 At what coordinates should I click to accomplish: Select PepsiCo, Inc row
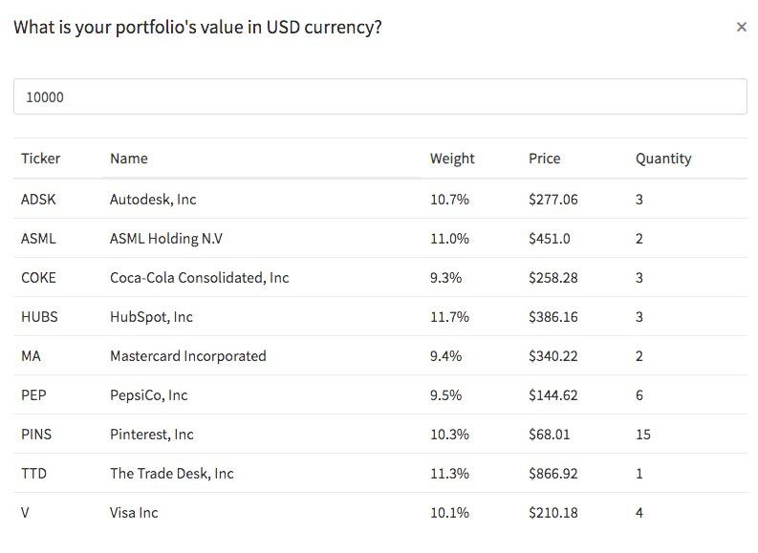click(148, 395)
